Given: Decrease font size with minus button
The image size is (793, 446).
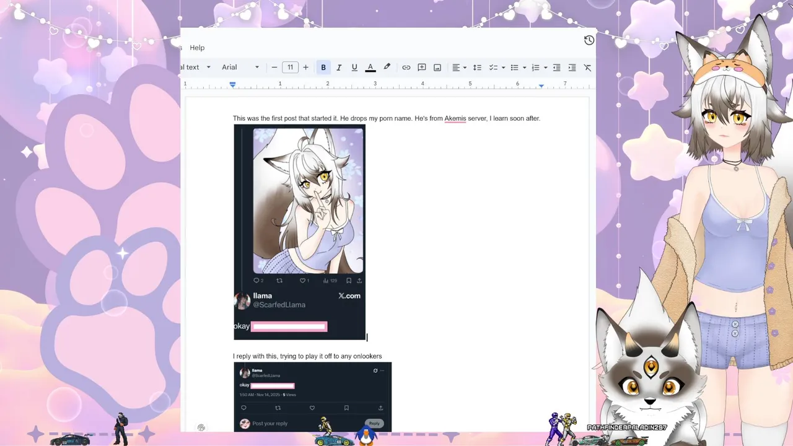Looking at the screenshot, I should click(274, 68).
